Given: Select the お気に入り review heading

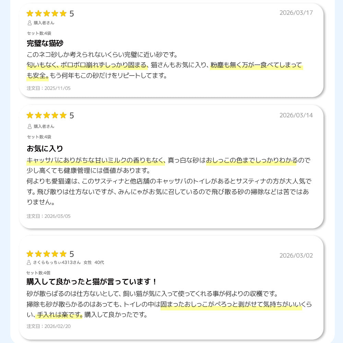Looking at the screenshot, I should click(x=45, y=149).
